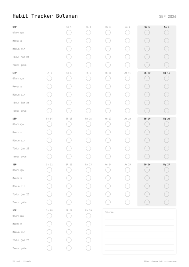Tick Tanpa gula circle for Rb 30
The width and height of the screenshot is (189, 267).
pos(88,248)
